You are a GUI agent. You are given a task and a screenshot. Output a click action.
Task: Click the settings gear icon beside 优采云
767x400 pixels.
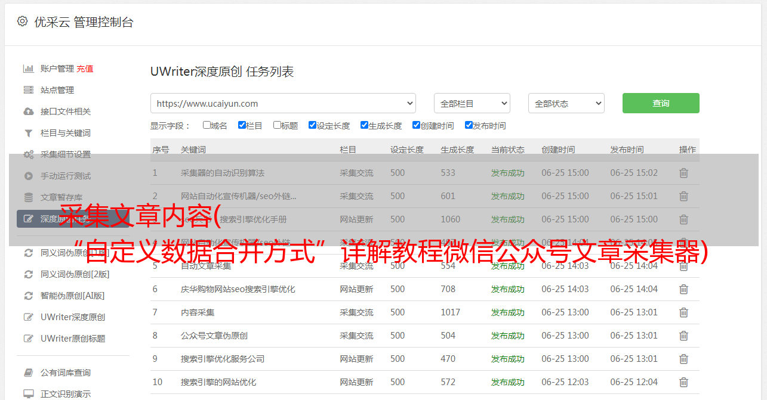tap(22, 21)
